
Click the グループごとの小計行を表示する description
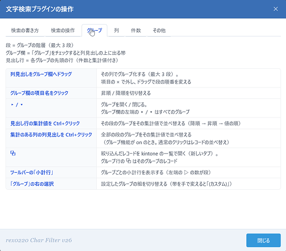[156, 173]
